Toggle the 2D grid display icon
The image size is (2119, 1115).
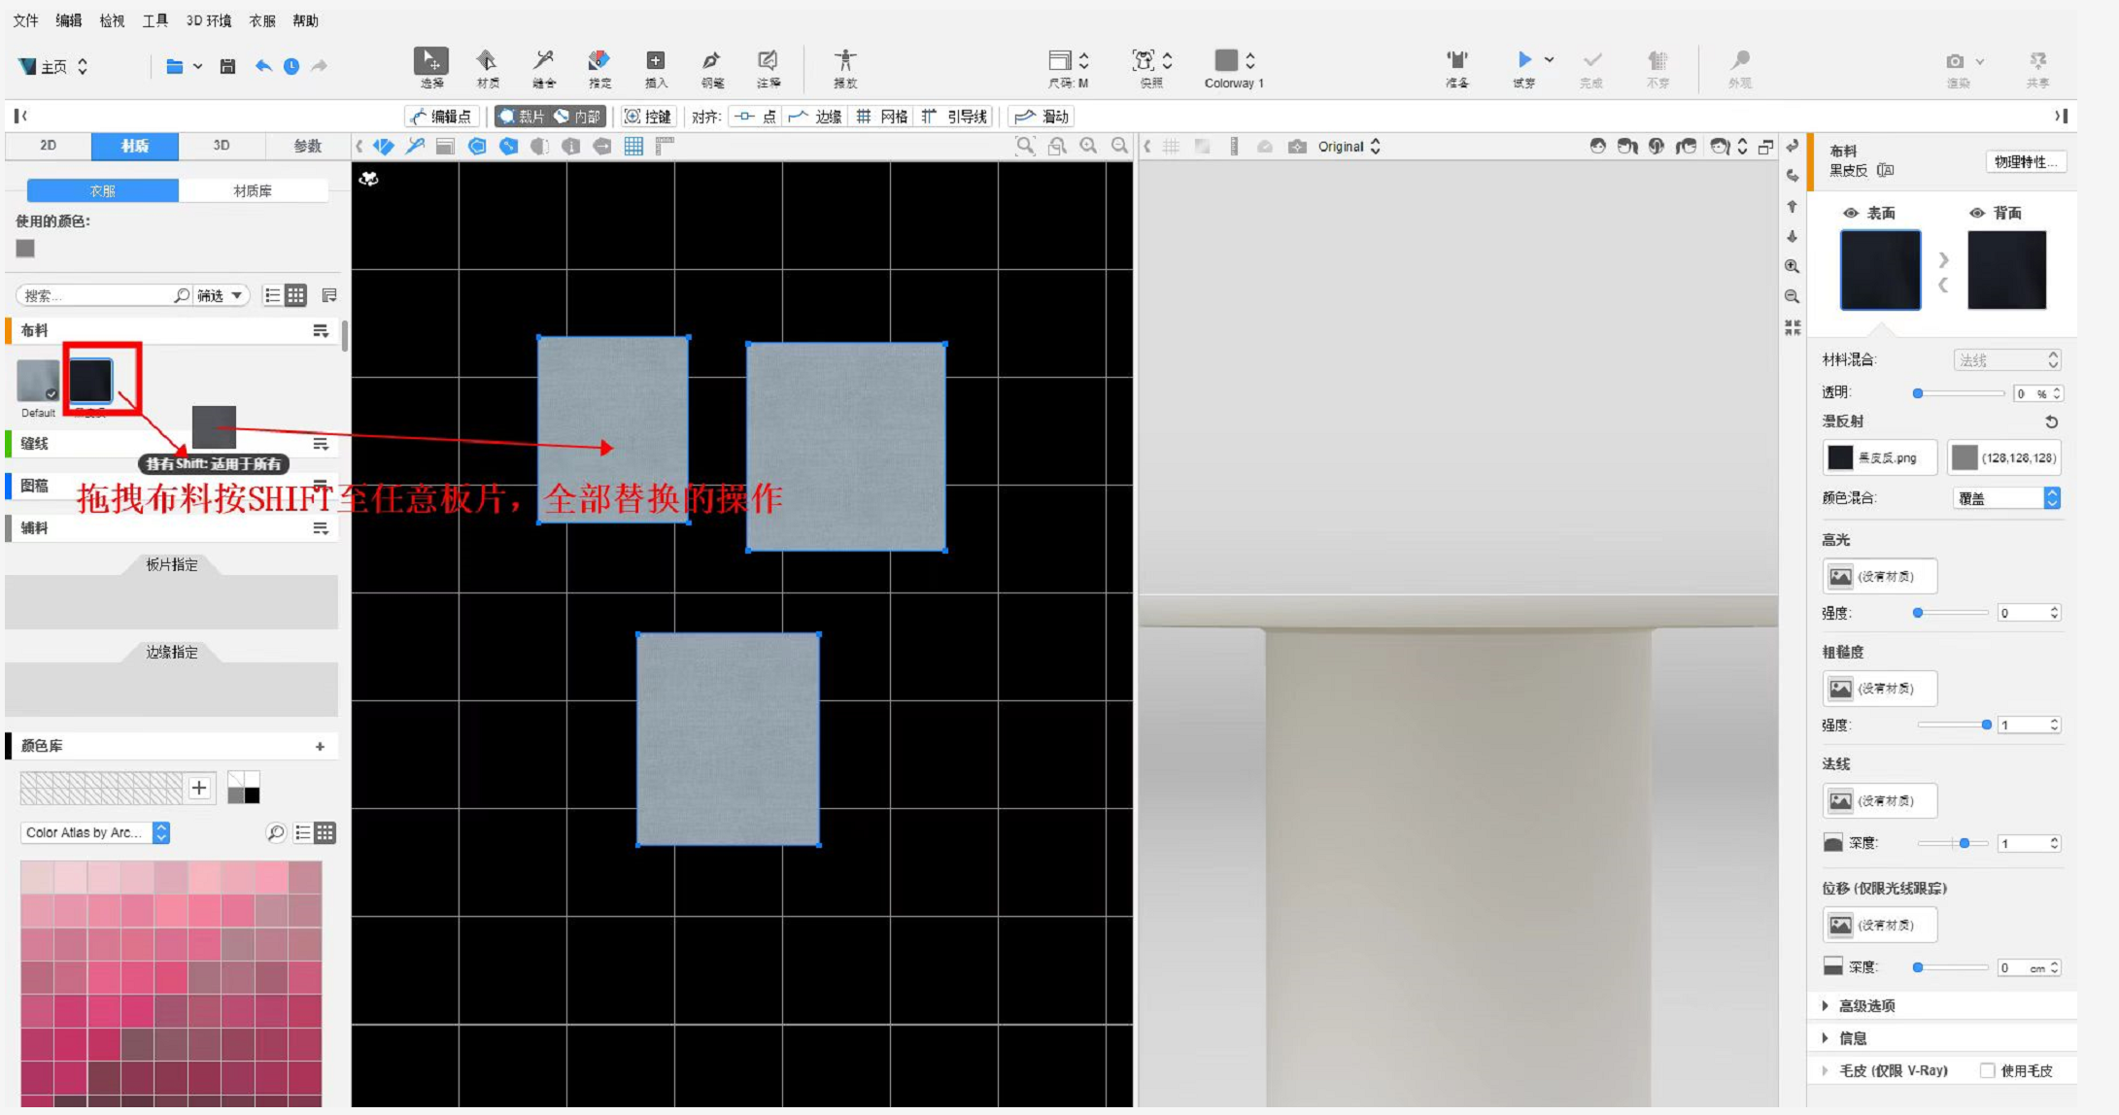pos(633,146)
